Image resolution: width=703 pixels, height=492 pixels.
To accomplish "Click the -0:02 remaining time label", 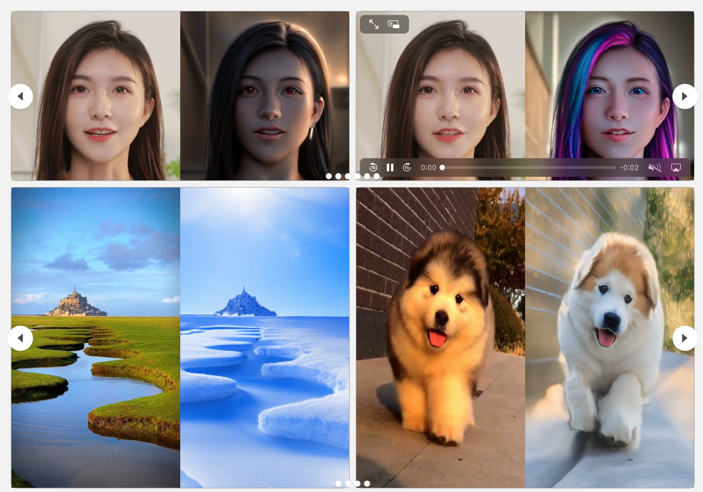I will 629,167.
